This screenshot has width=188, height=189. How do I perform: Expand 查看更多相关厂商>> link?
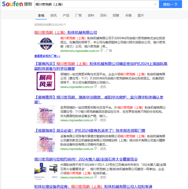pos(47,56)
